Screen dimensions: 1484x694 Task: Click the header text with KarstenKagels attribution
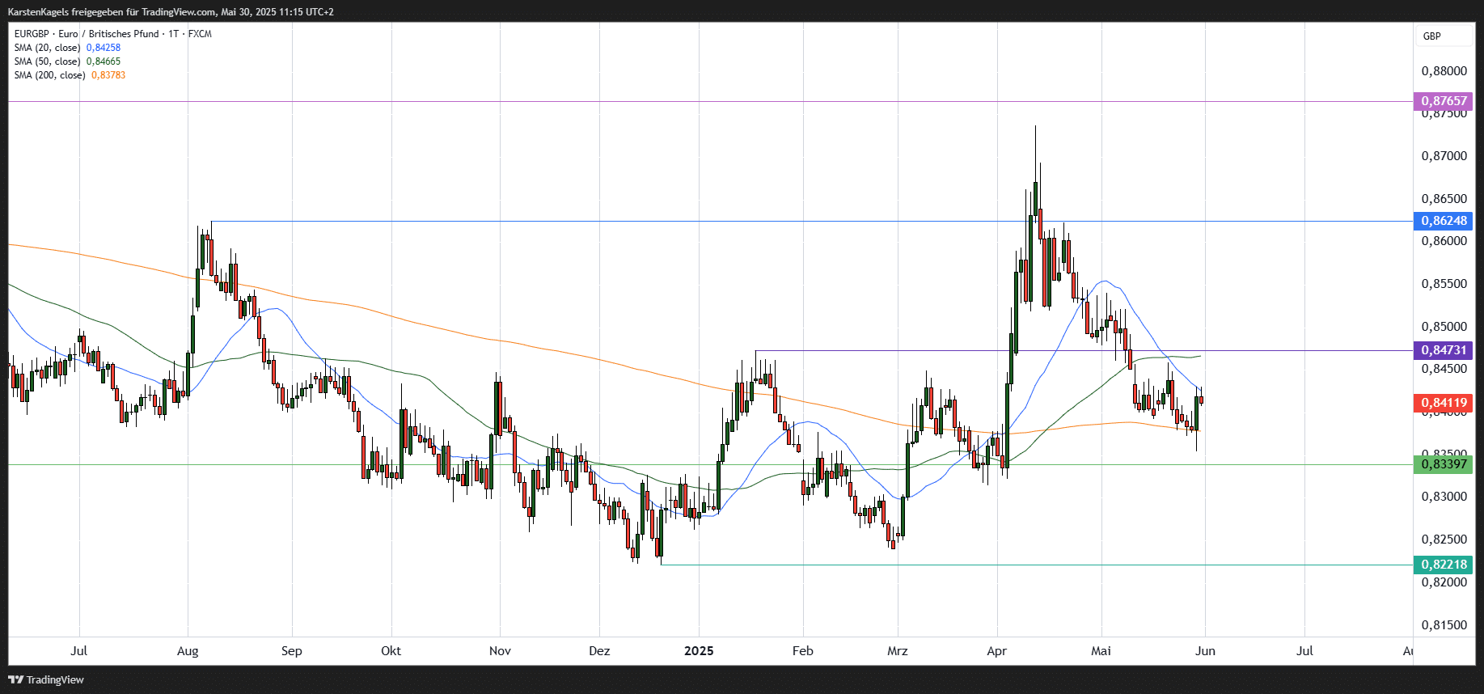(171, 12)
